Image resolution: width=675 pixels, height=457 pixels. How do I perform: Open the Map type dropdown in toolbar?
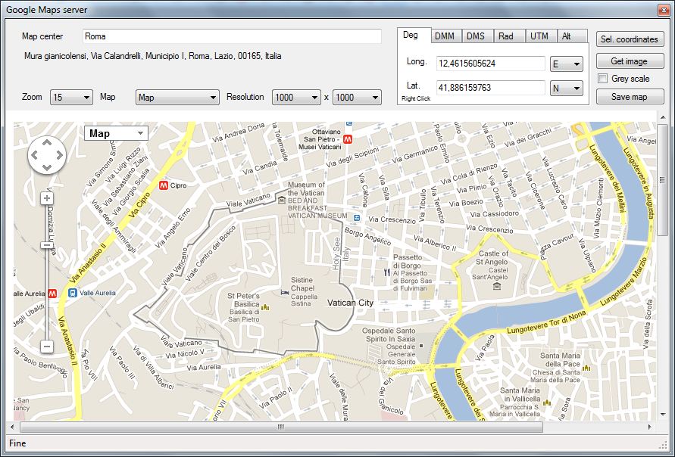[x=177, y=97]
